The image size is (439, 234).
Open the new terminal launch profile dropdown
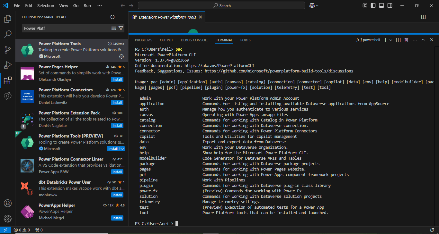pyautogui.click(x=391, y=40)
